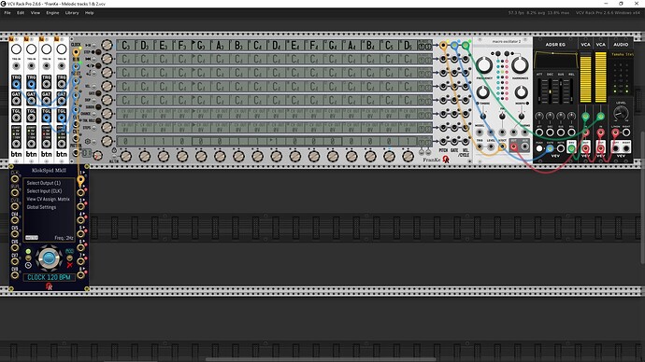Click the blue encoder knob on KlokSpid
The height and width of the screenshot is (362, 645).
pyautogui.click(x=49, y=258)
